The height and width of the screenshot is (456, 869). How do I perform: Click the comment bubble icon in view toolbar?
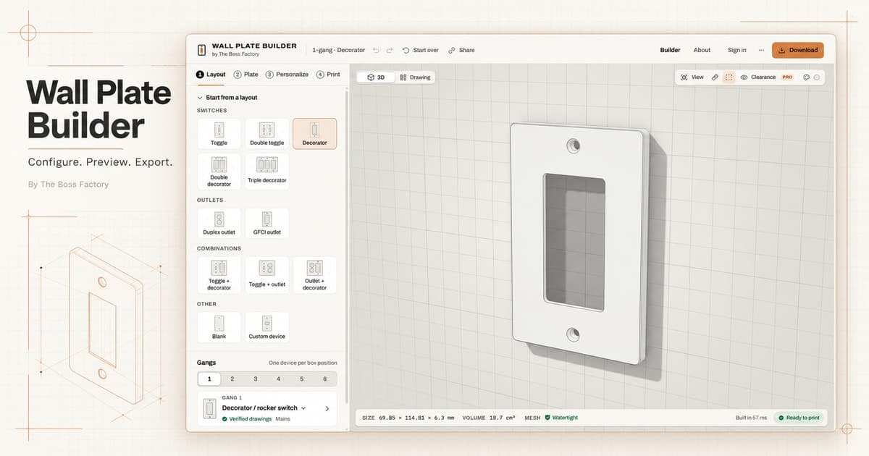click(807, 77)
